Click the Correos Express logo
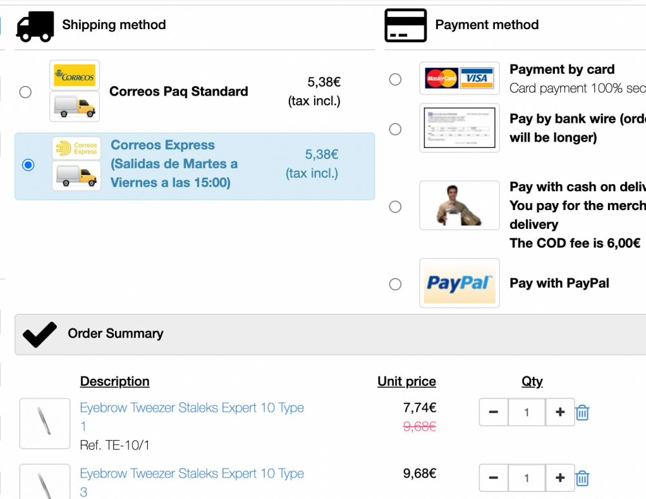 click(x=76, y=149)
